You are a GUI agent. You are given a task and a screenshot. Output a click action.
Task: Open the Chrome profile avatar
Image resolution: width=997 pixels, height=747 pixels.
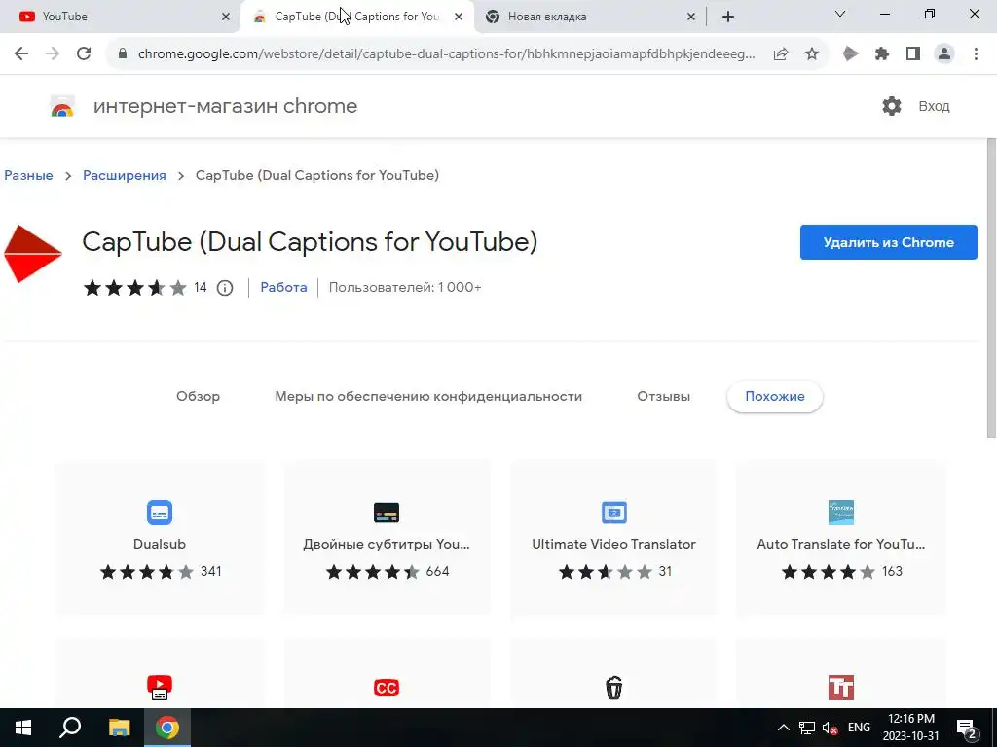[x=944, y=54]
